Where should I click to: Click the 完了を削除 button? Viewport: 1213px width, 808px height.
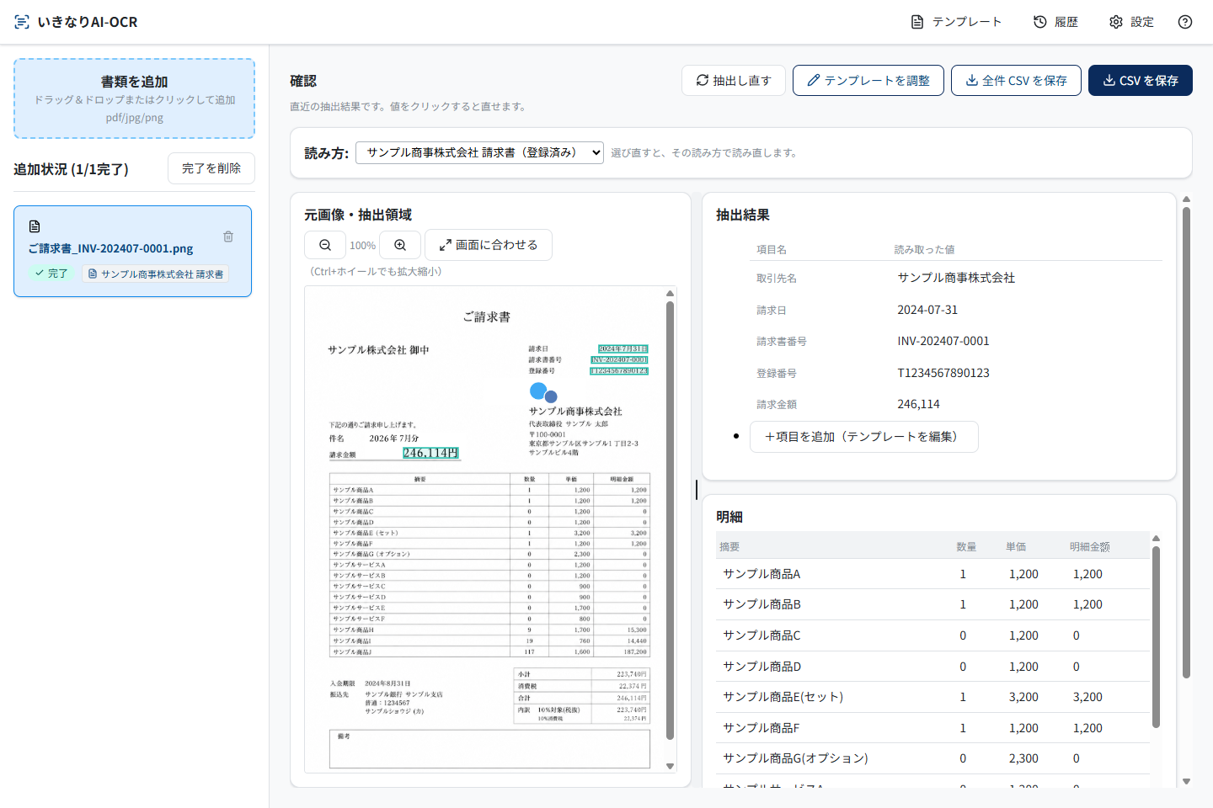coord(211,168)
